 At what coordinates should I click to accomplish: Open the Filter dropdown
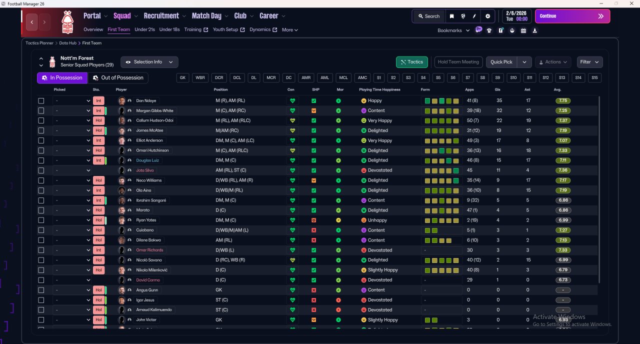[x=589, y=62]
